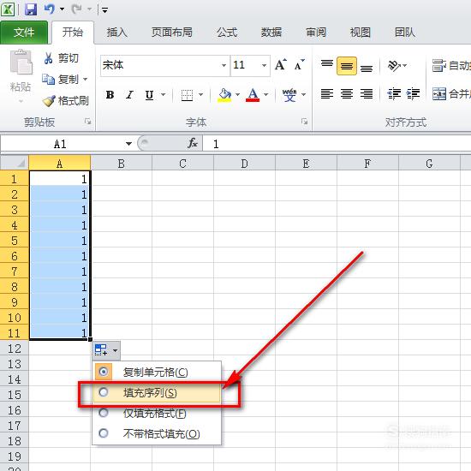Expand the Auto Fill Options dropdown arrow

[x=115, y=350]
